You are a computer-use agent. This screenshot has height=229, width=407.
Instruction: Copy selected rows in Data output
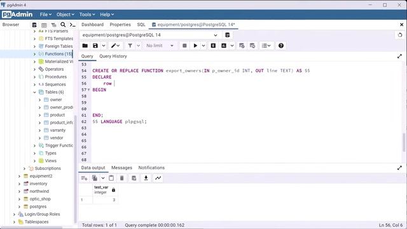coord(95,178)
